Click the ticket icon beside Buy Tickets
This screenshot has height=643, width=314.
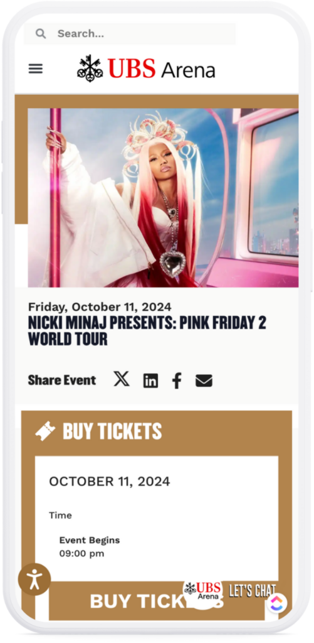click(x=45, y=431)
